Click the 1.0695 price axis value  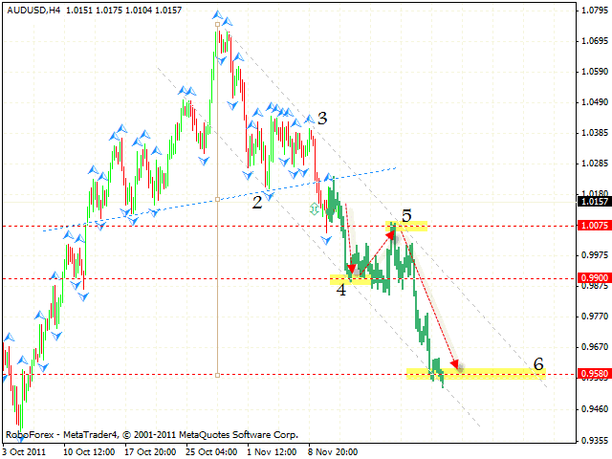click(595, 41)
